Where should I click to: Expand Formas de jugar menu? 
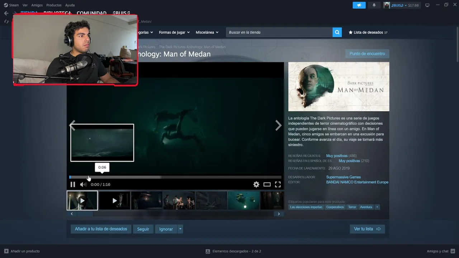pyautogui.click(x=174, y=32)
